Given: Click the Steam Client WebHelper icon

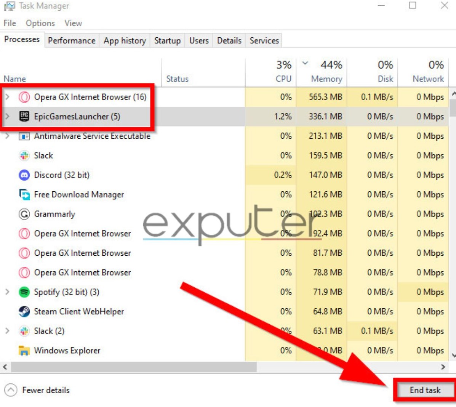Looking at the screenshot, I should (x=24, y=311).
